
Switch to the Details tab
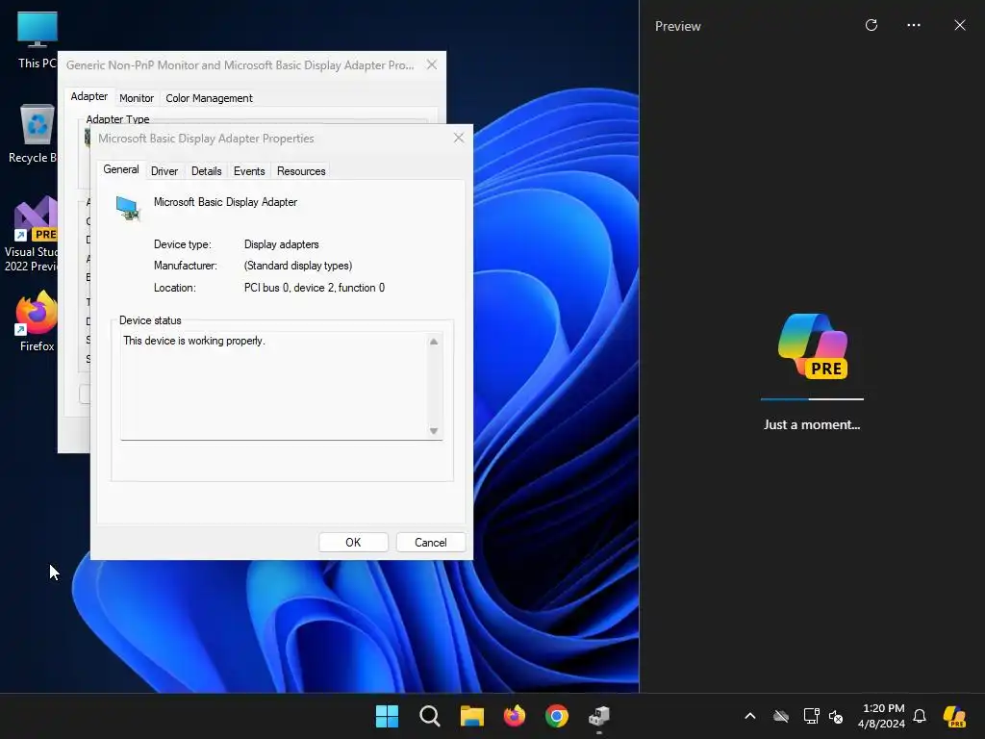206,171
